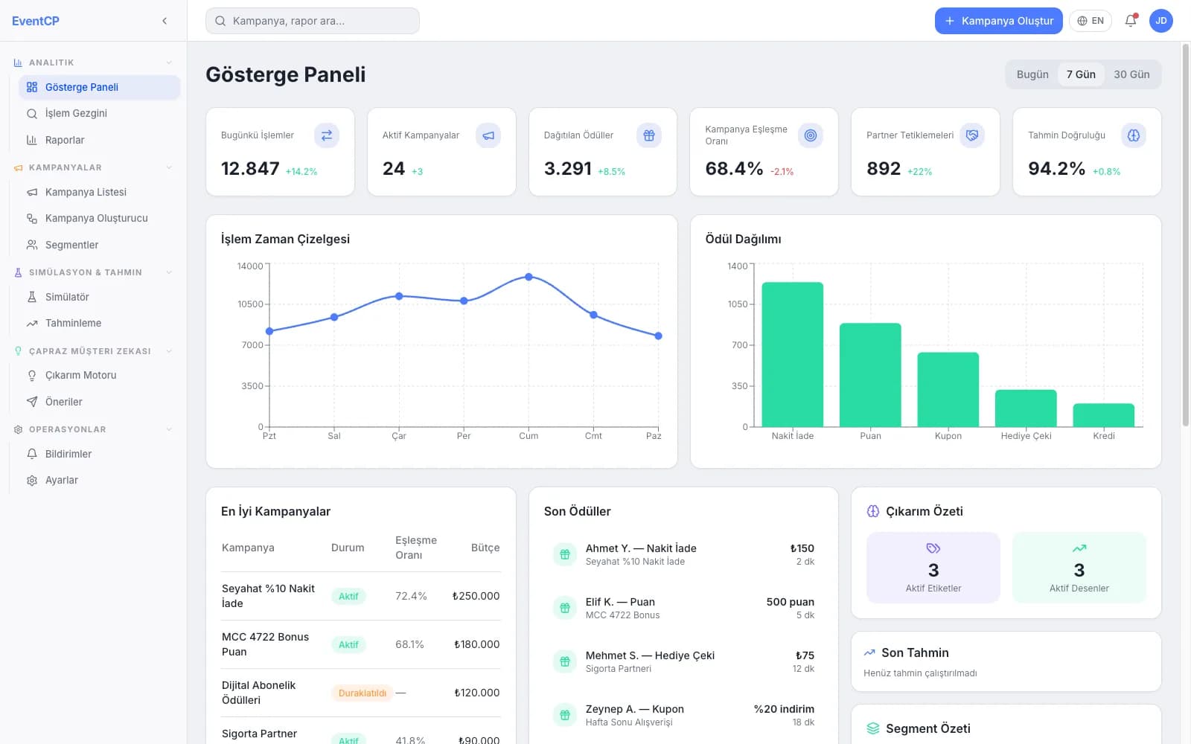Click the Kampanya Eşleşme Oranı target icon

pyautogui.click(x=811, y=135)
